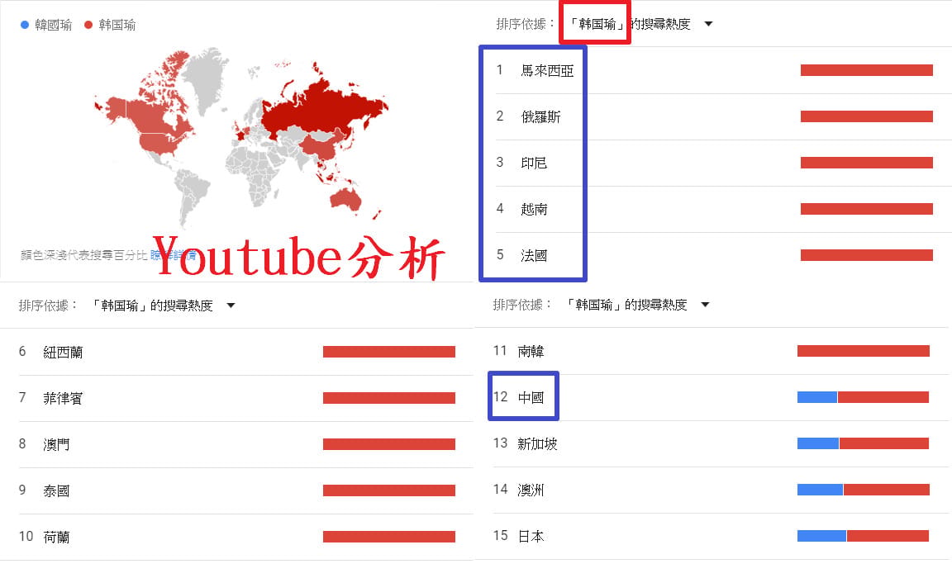Click the blue bar segment for 中國
Image resolution: width=952 pixels, height=578 pixels.
click(x=817, y=397)
